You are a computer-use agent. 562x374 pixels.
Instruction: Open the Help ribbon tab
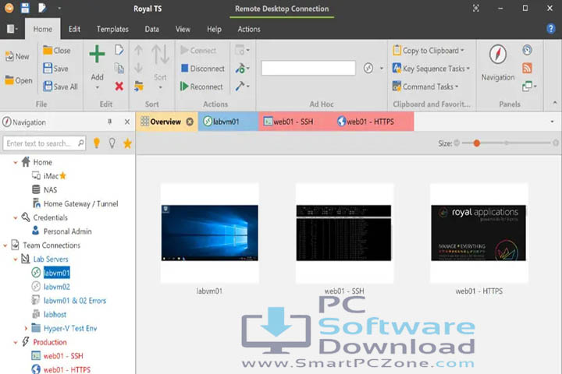coord(214,29)
